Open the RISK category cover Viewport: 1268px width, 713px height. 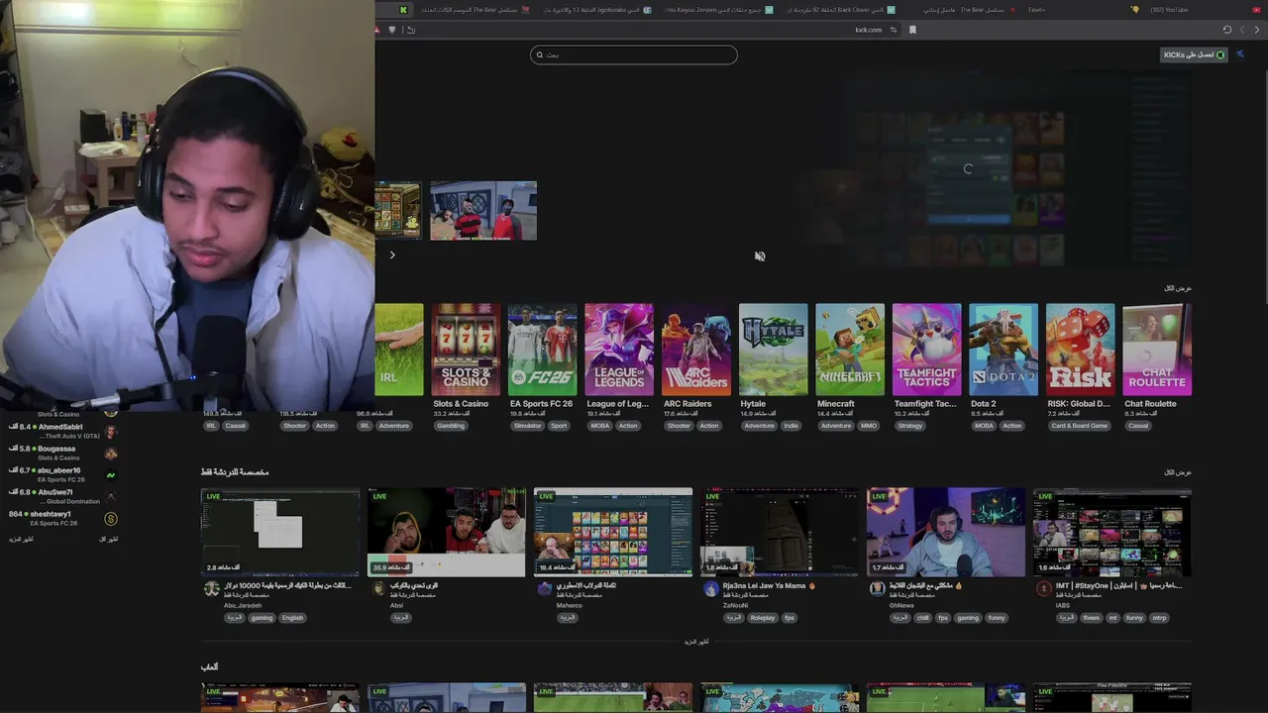pos(1081,350)
